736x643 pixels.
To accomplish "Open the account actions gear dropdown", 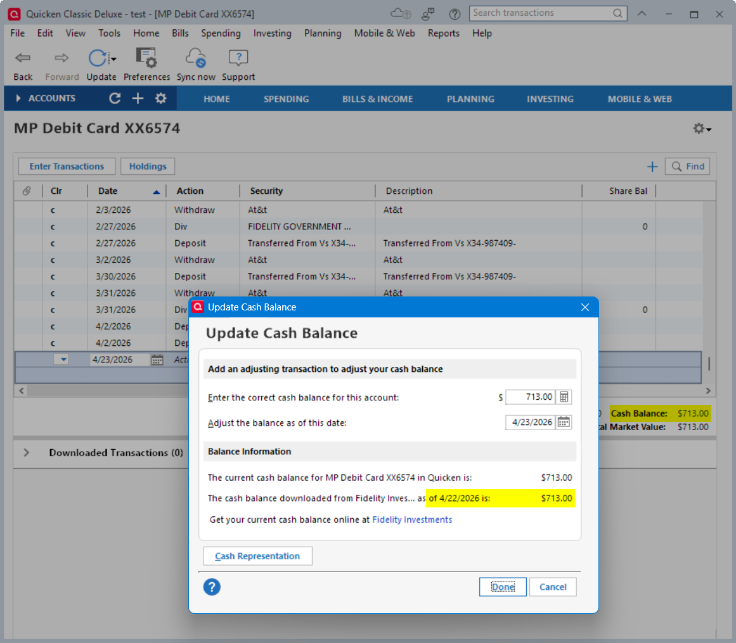I will coord(702,129).
